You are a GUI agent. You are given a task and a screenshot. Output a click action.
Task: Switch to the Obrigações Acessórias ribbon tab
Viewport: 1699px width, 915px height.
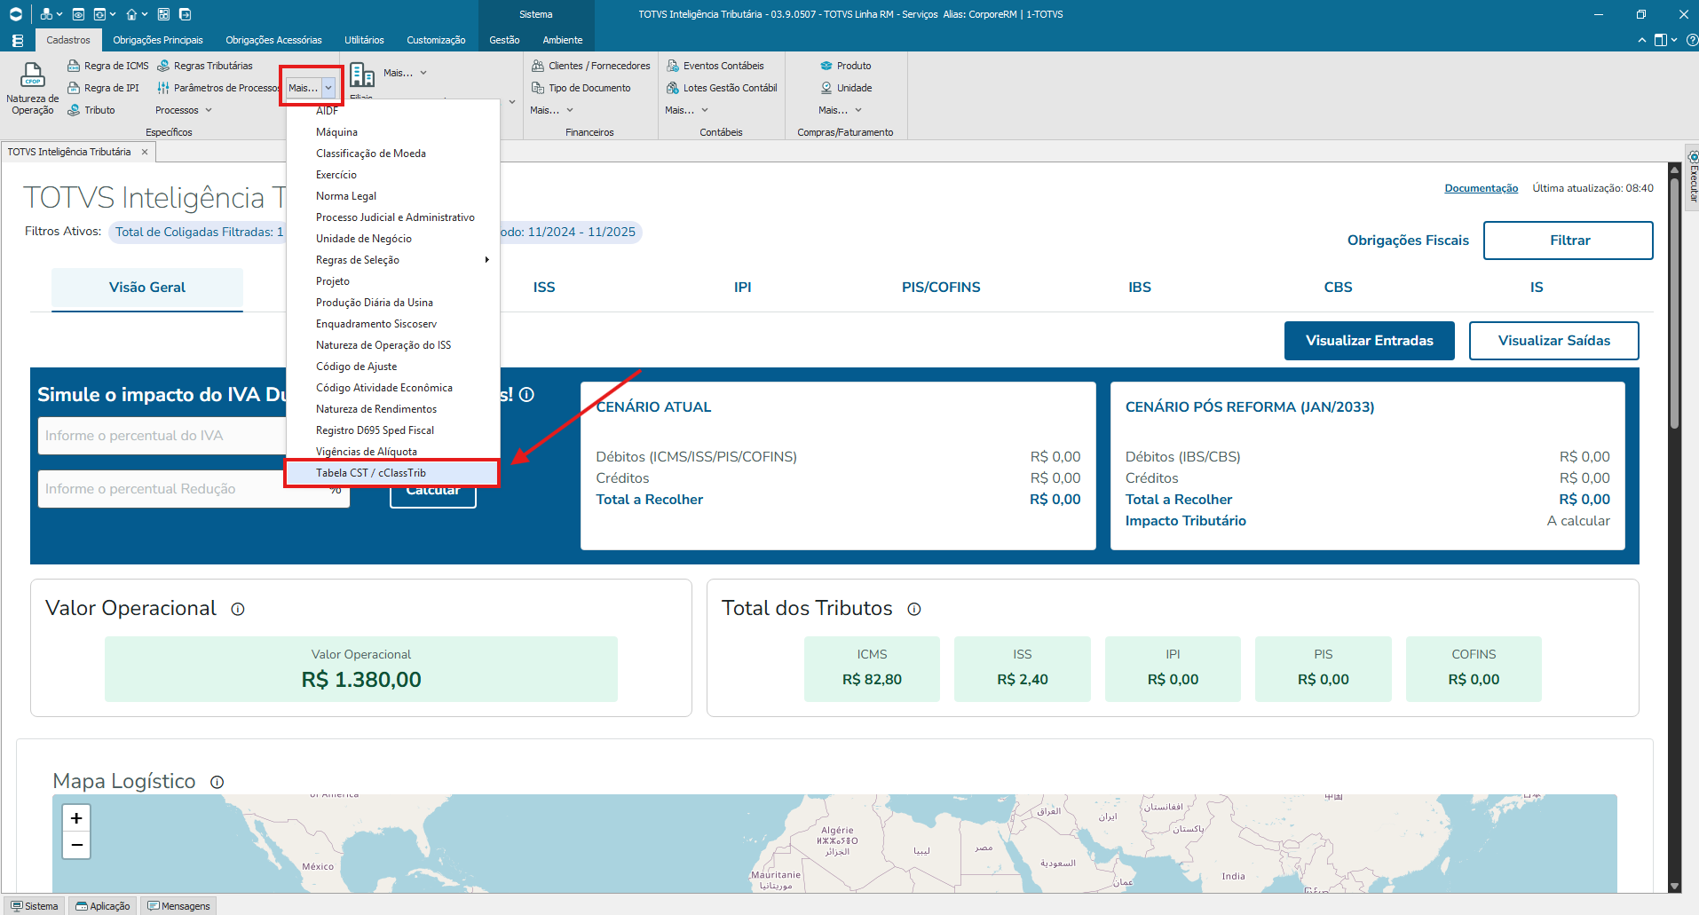273,40
